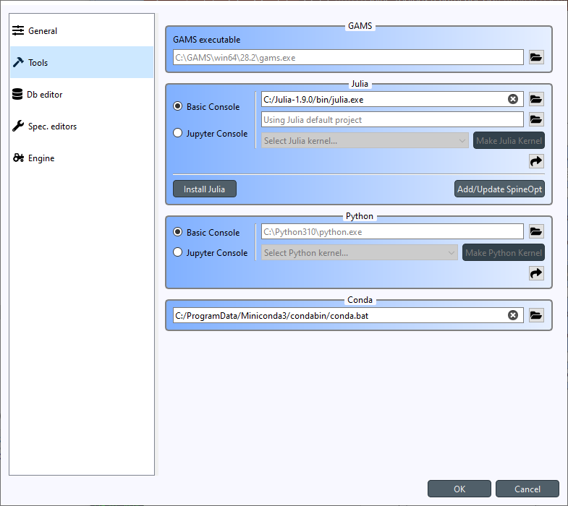Image resolution: width=568 pixels, height=506 pixels.
Task: Select Julia Jupyter Console option
Action: pos(211,133)
